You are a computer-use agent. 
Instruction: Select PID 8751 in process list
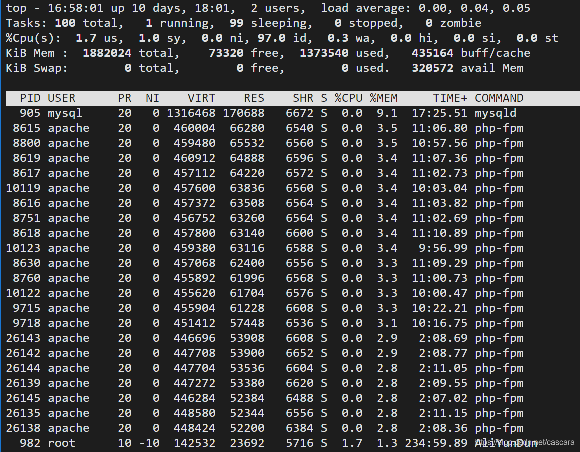(x=26, y=218)
